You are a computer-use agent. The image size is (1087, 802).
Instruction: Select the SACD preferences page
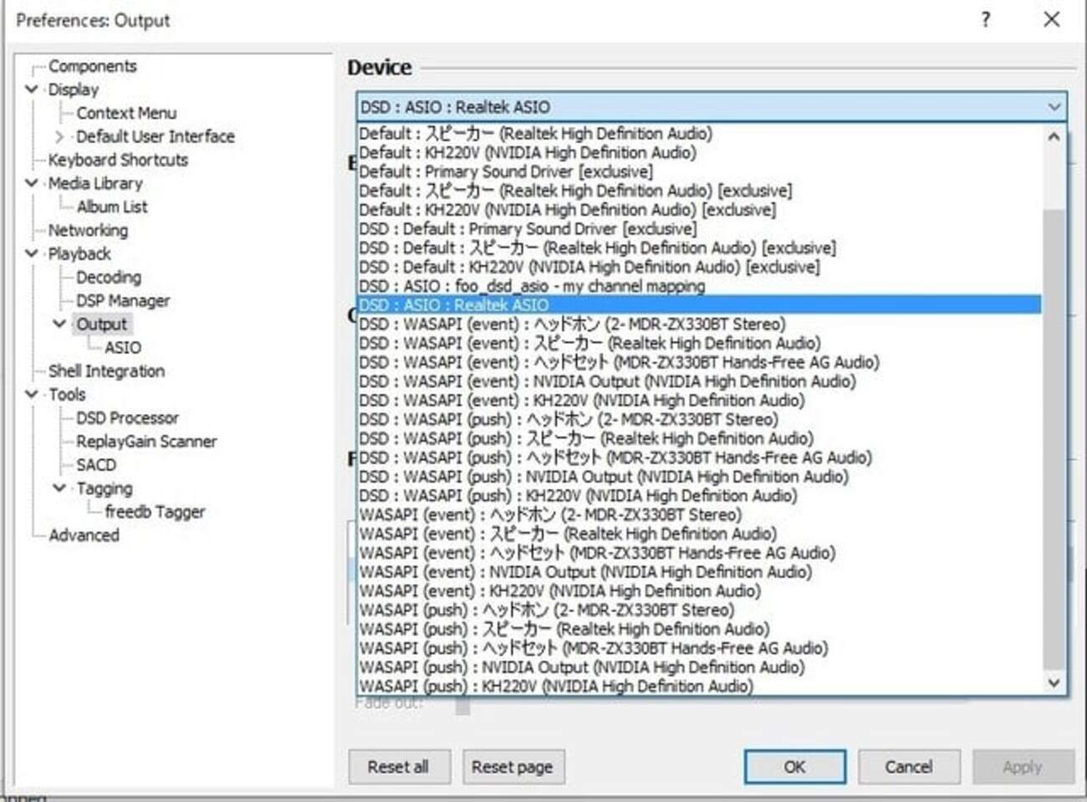point(96,463)
